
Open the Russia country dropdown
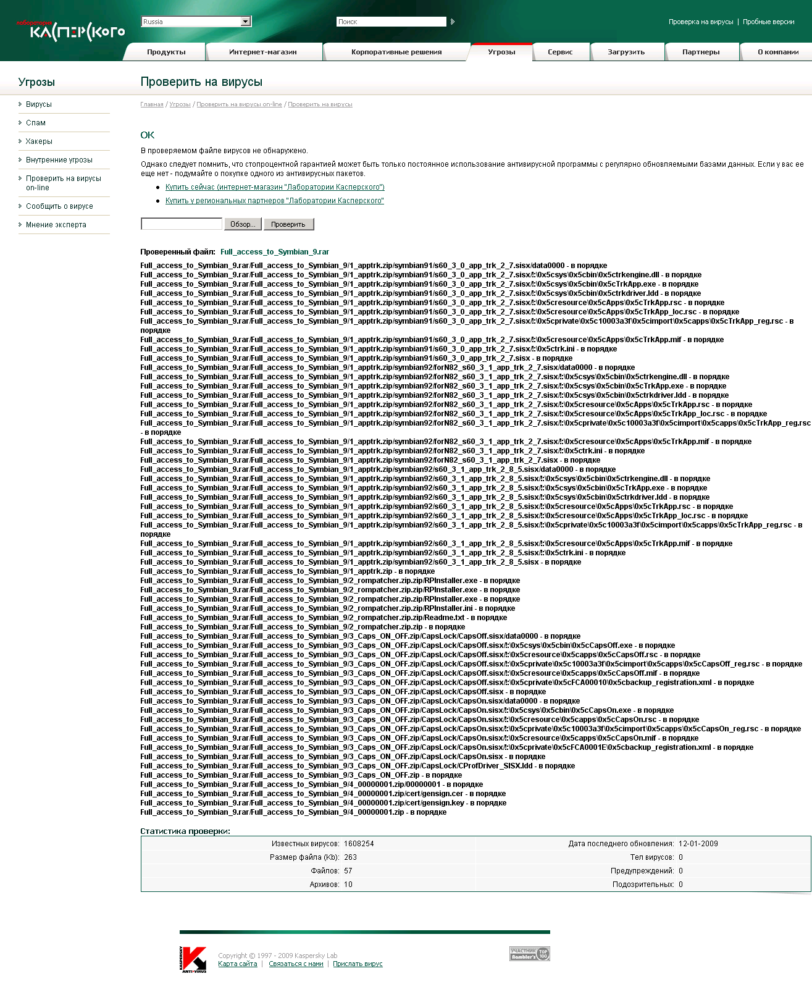click(196, 22)
